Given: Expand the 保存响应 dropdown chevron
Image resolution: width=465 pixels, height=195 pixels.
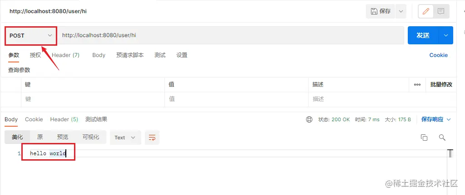Looking at the screenshot, I should click(448, 119).
